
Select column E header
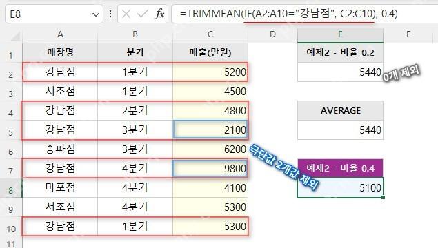tap(340, 34)
